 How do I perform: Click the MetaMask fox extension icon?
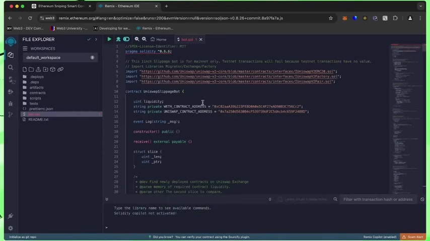click(x=345, y=18)
